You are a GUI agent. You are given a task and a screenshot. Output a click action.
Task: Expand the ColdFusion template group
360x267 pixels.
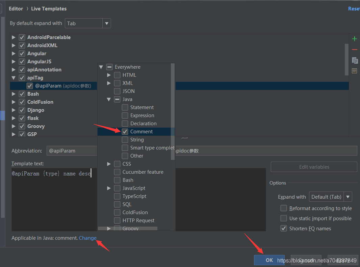14,102
